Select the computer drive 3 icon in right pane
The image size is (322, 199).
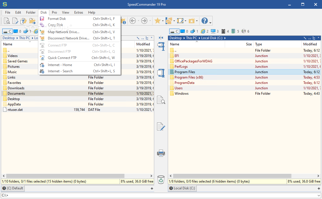click(215, 31)
